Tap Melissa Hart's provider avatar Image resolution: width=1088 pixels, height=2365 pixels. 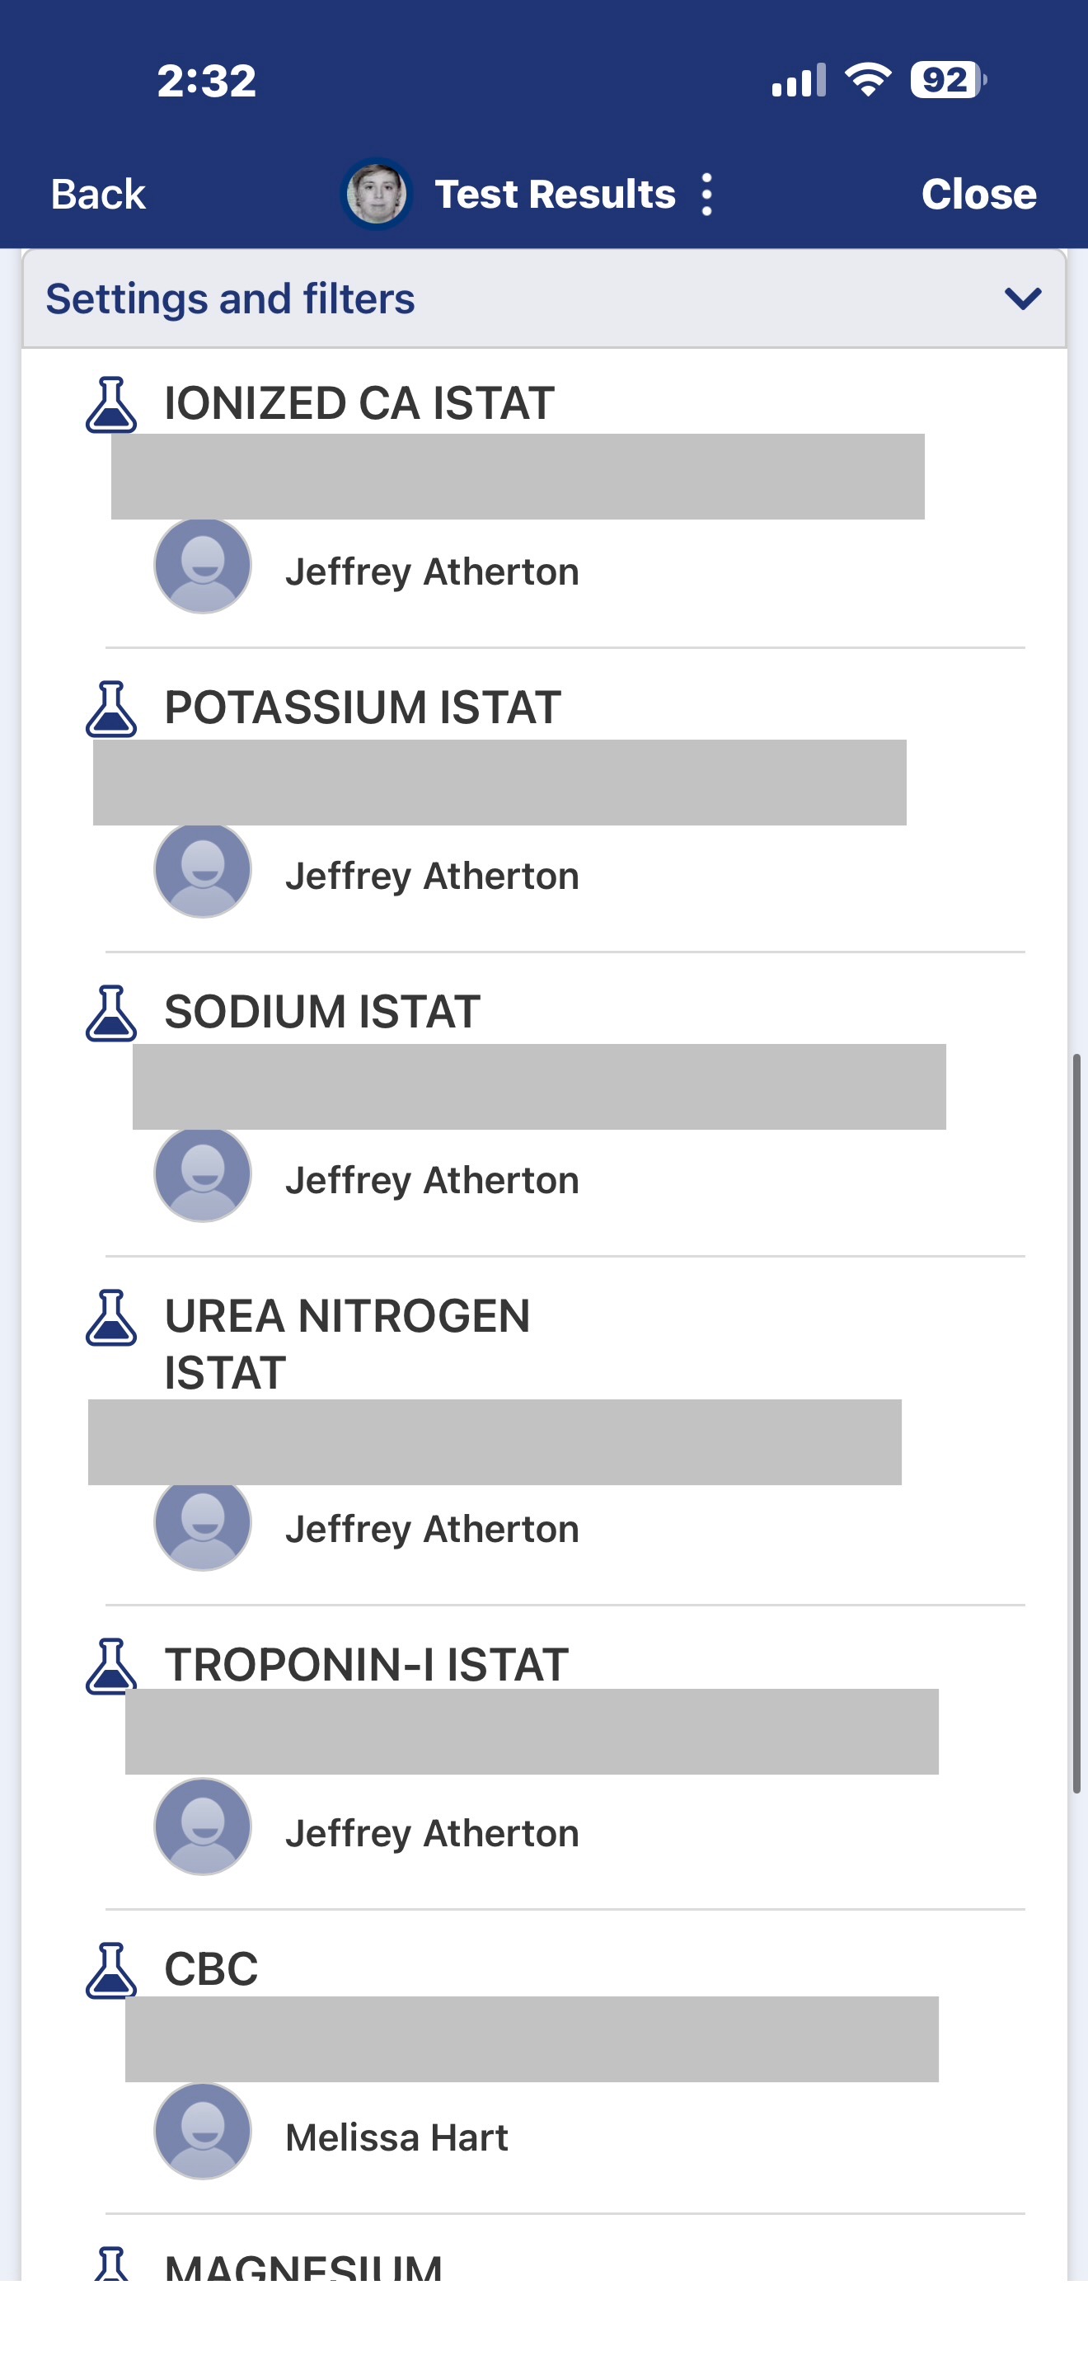pyautogui.click(x=203, y=2131)
